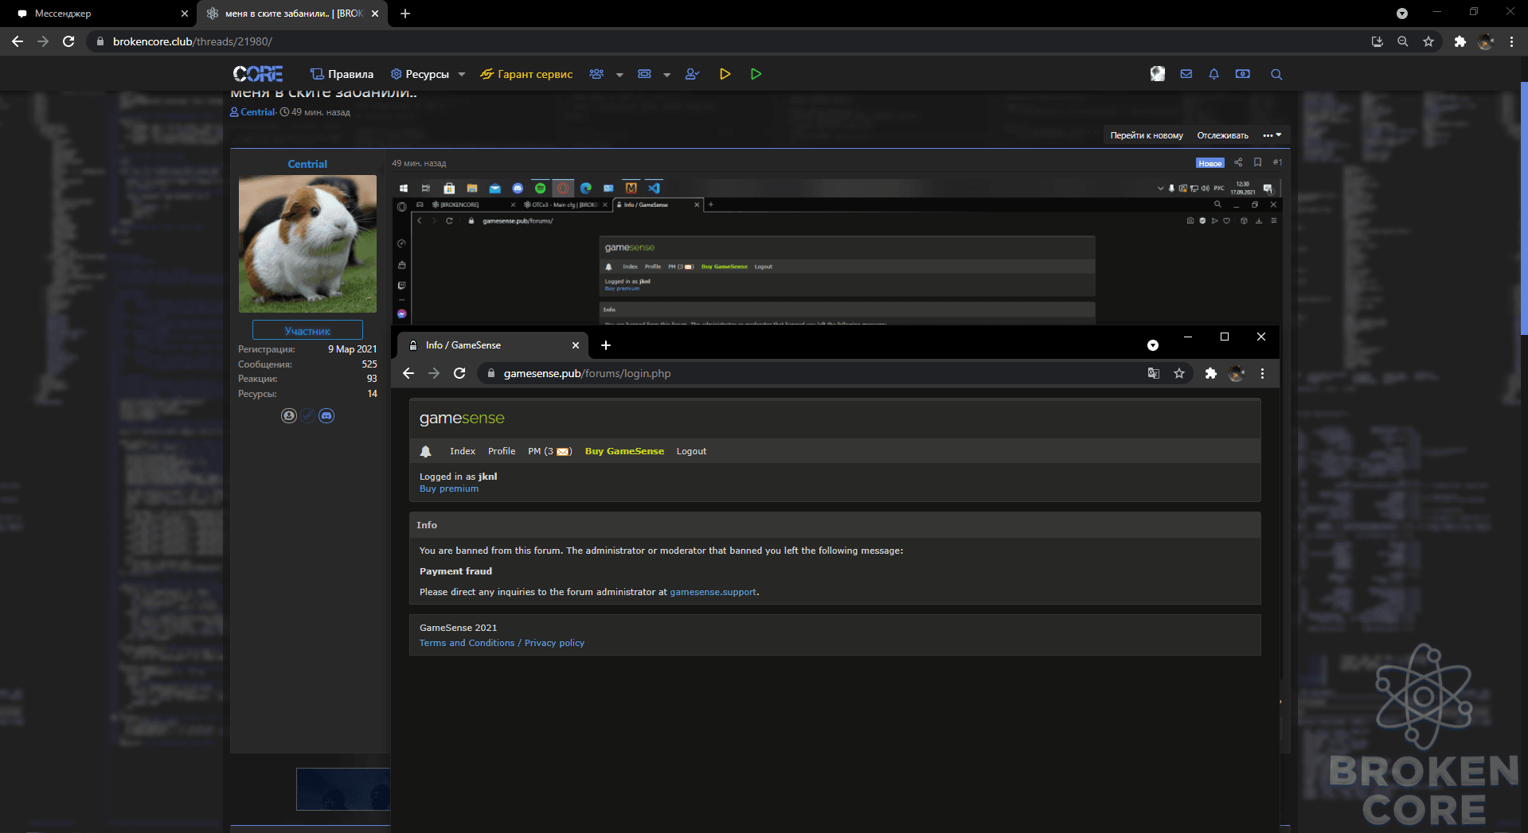
Task: Open the search magnifier in forum header
Action: (x=1276, y=74)
